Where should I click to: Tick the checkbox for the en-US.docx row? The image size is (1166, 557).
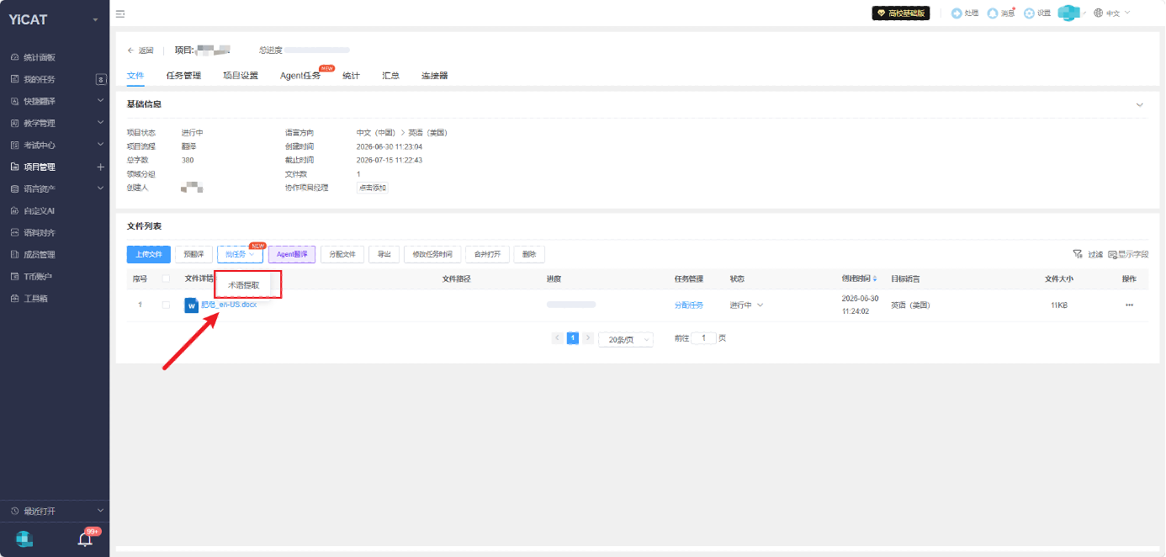point(166,305)
